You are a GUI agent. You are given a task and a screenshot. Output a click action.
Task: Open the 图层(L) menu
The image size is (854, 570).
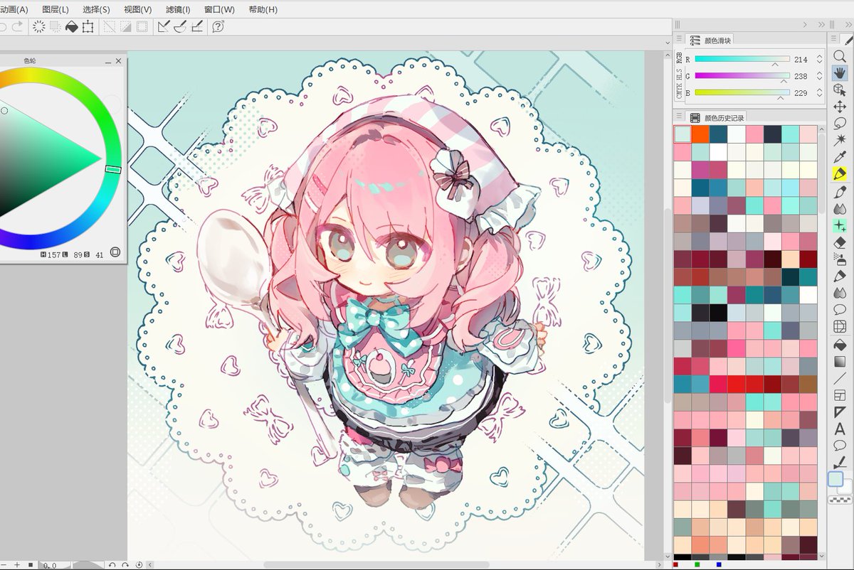[x=56, y=9]
